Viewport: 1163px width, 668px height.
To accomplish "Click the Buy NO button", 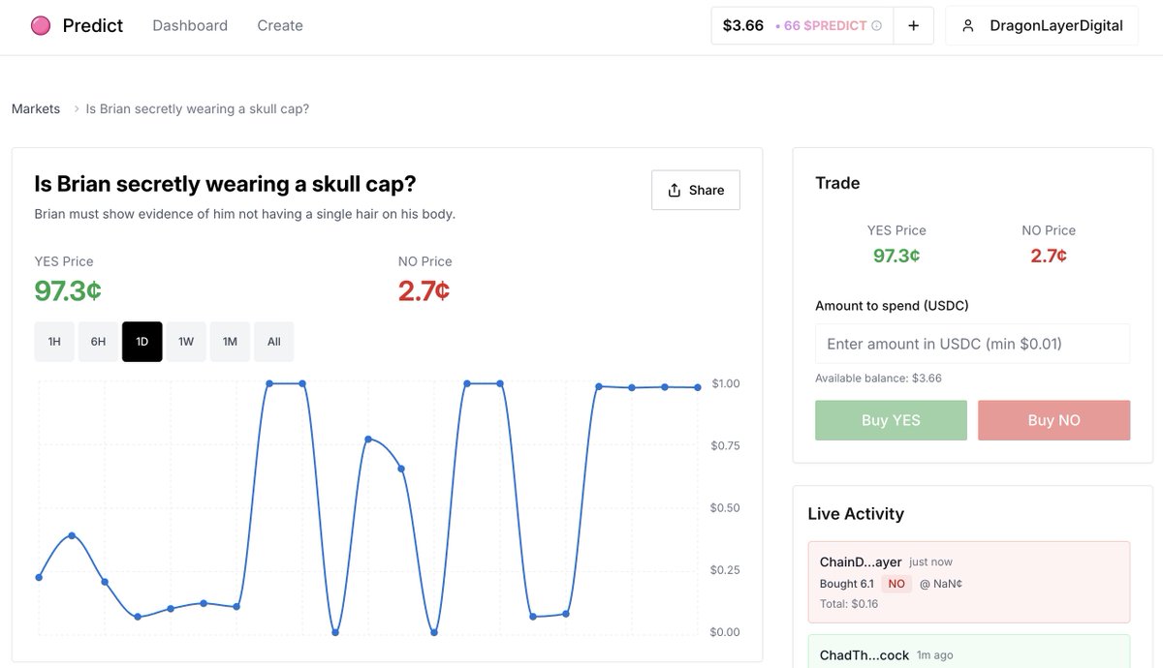I will click(x=1053, y=420).
